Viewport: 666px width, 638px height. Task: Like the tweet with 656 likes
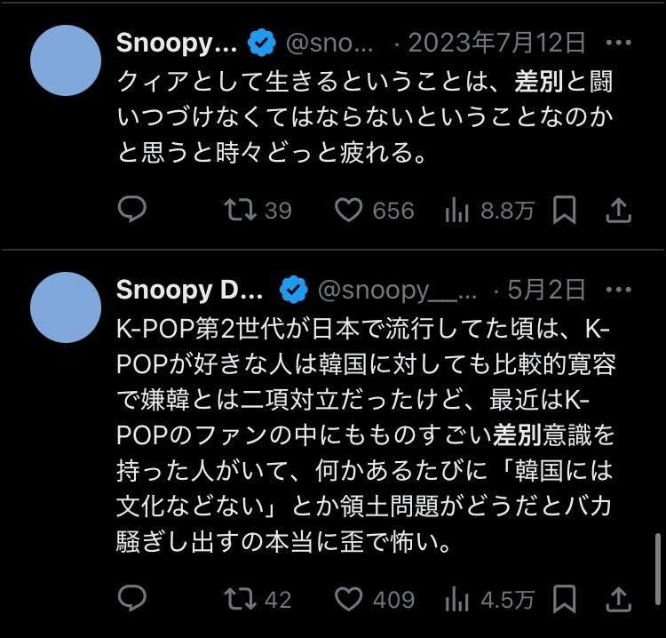point(350,210)
